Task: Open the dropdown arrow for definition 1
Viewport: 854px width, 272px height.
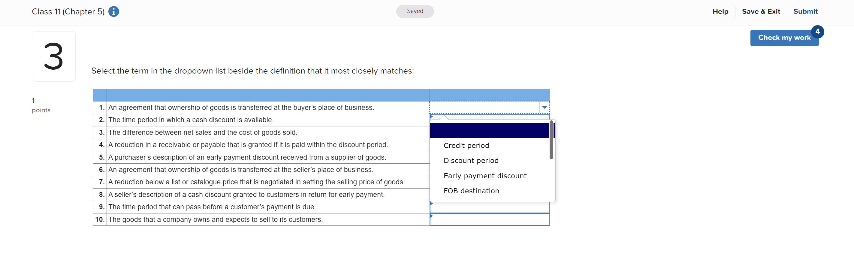Action: [544, 107]
